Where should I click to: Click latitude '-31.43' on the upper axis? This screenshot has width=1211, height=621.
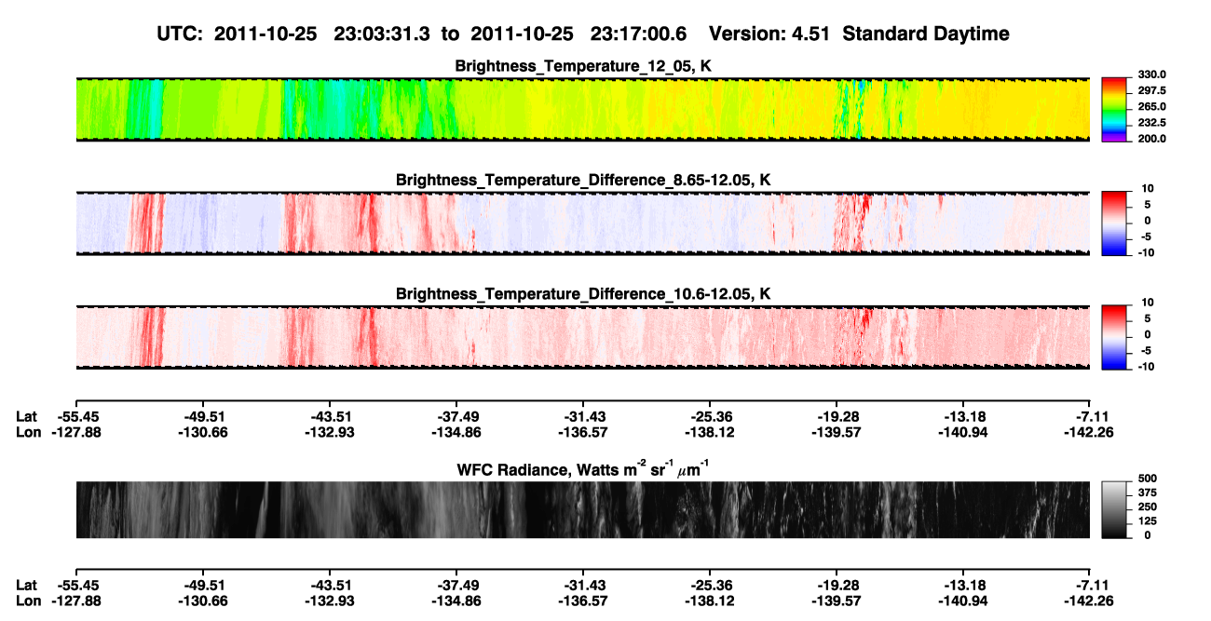pyautogui.click(x=583, y=416)
